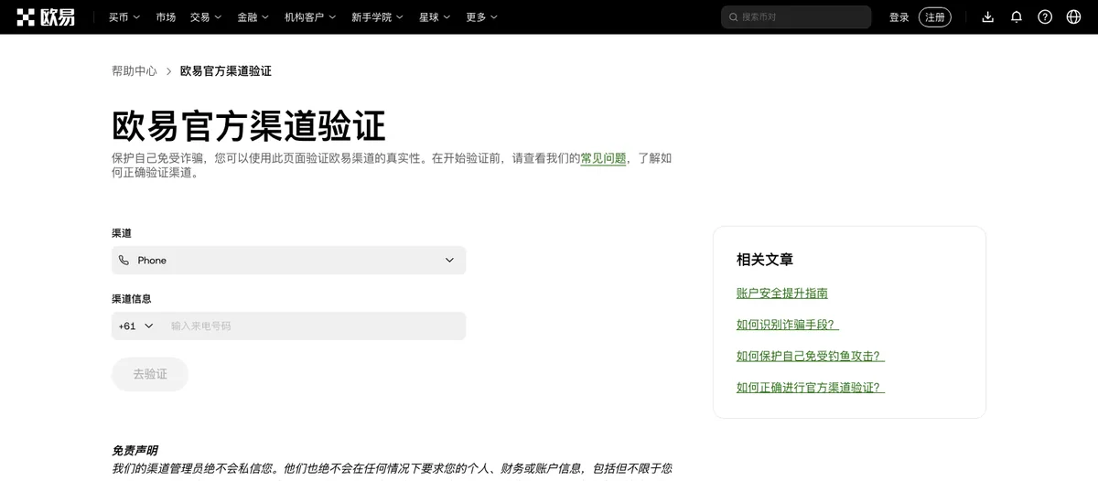Go to the 市场 page

click(166, 16)
